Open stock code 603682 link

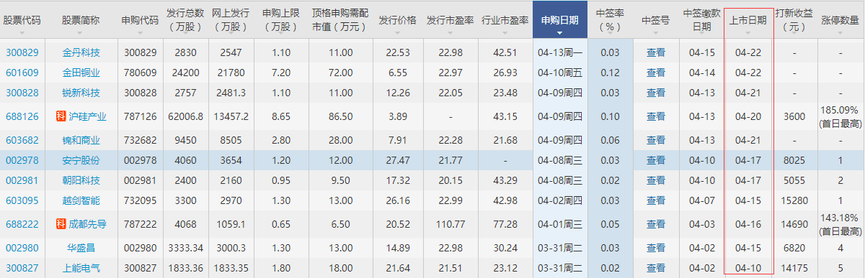22,140
